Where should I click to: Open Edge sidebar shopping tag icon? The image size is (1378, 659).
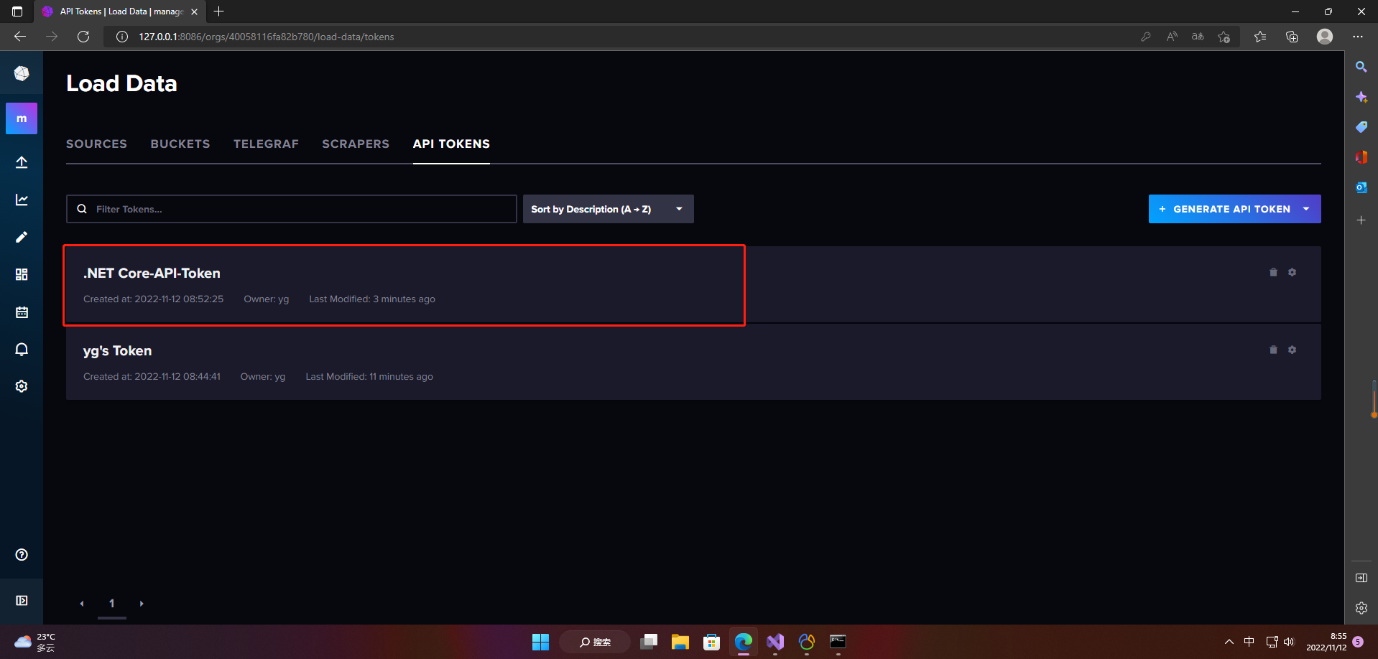pos(1361,127)
